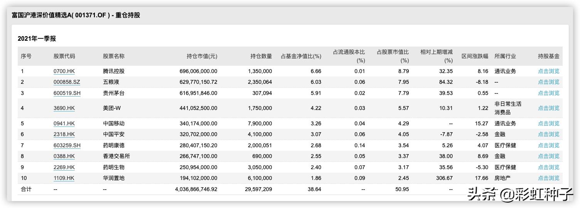This screenshot has width=580, height=208.
Task: Click the 占股票市值比(%) column header
Action: (393, 56)
